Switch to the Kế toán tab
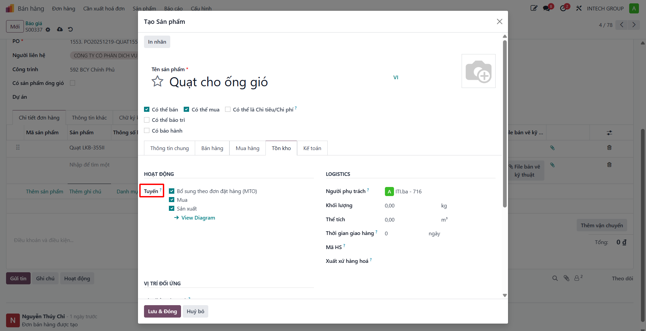 point(312,148)
